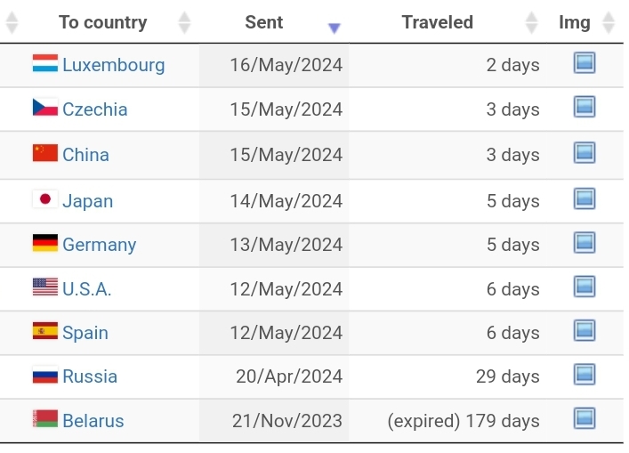The width and height of the screenshot is (629, 453).
Task: View postcard image for China row
Action: 584,152
